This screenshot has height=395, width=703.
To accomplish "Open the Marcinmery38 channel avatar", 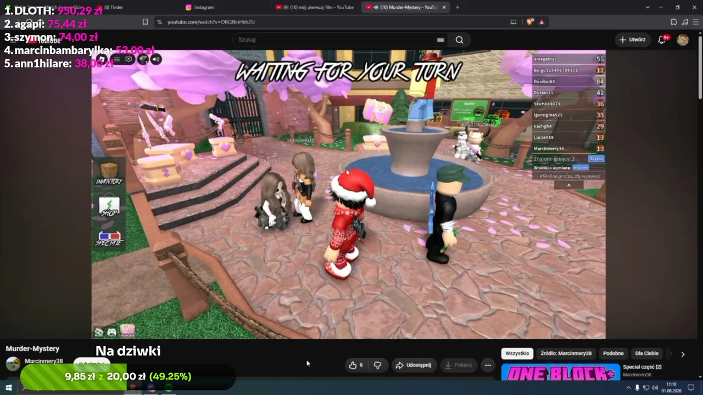I will coord(13,363).
